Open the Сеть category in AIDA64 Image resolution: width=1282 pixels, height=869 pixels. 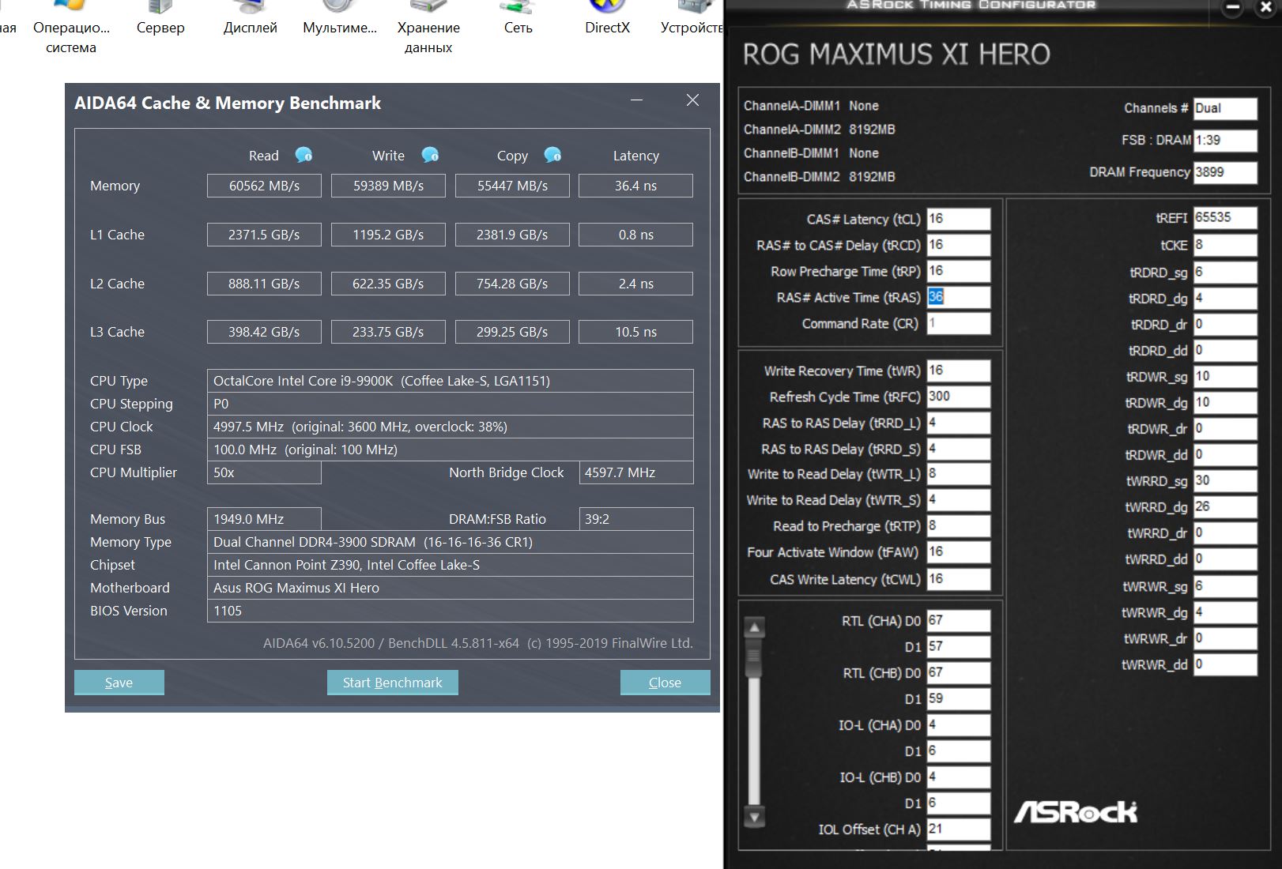518,19
